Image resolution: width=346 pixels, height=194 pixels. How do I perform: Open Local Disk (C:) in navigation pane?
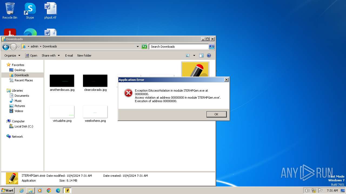coord(24,126)
